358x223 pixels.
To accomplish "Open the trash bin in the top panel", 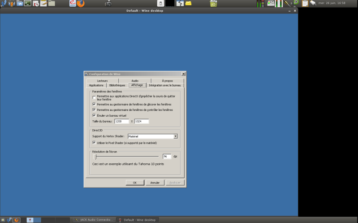I will 213,4.
